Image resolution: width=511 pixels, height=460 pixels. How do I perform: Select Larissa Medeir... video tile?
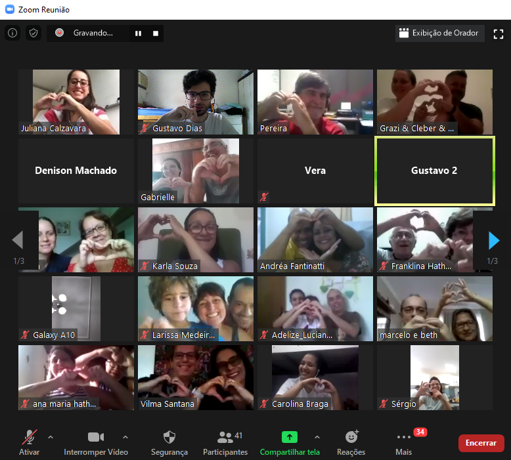[x=196, y=309]
